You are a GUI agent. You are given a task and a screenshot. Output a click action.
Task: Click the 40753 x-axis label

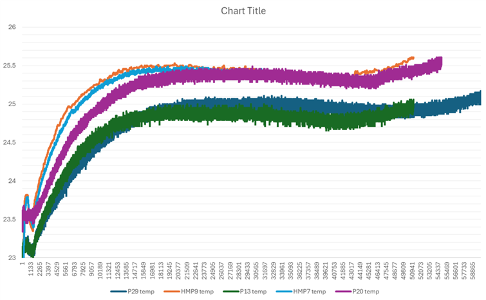334,270
